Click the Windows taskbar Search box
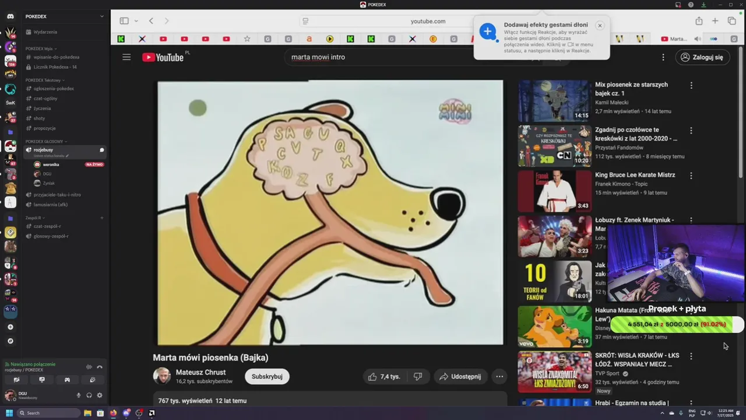 tap(48, 413)
